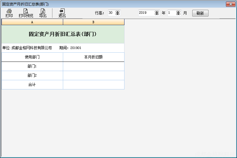Decrease the year value below 2019
The height and width of the screenshot is (158, 237).
tap(157, 14)
